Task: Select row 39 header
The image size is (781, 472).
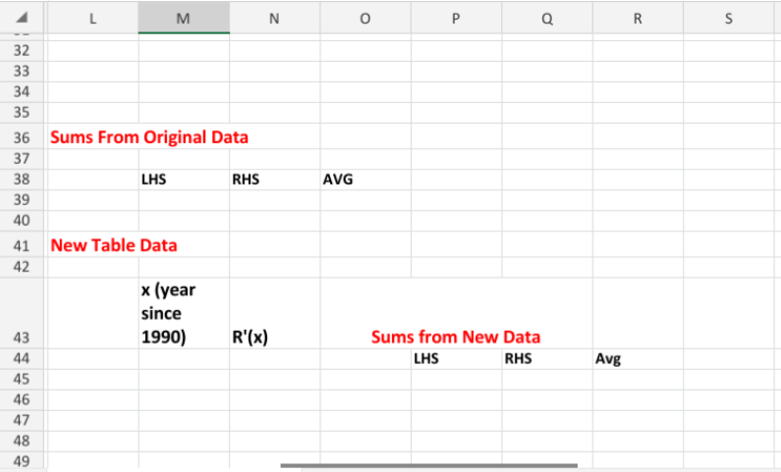Action: (x=22, y=200)
